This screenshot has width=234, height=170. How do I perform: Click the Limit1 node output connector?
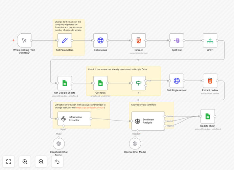pos(217,40)
